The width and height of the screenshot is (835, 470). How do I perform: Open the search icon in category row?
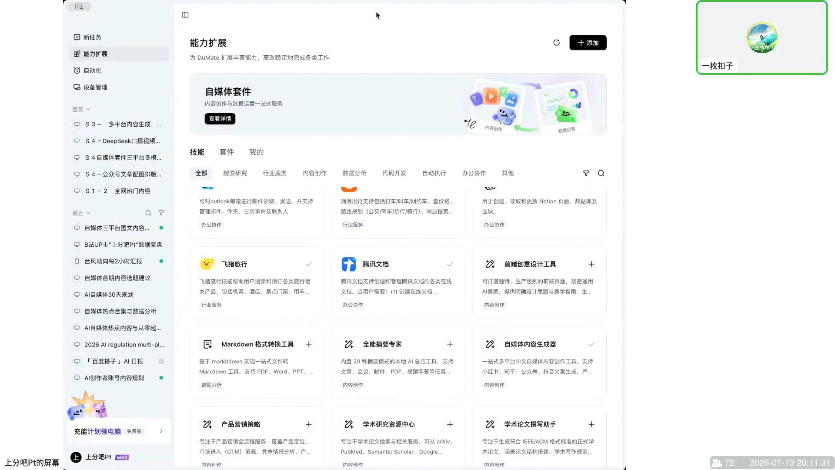coord(601,173)
